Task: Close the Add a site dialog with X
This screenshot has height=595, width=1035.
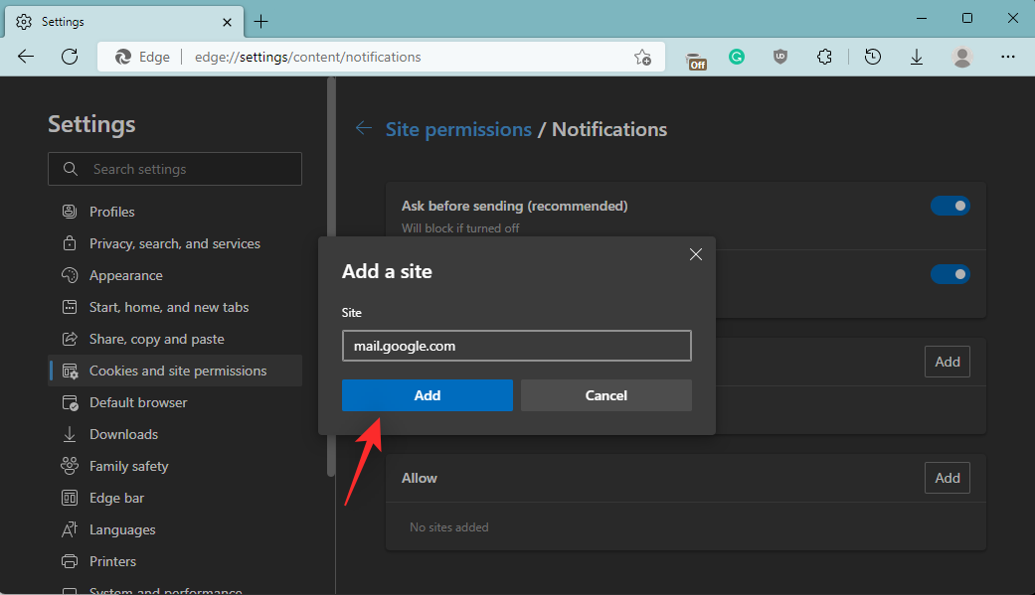Action: (696, 254)
